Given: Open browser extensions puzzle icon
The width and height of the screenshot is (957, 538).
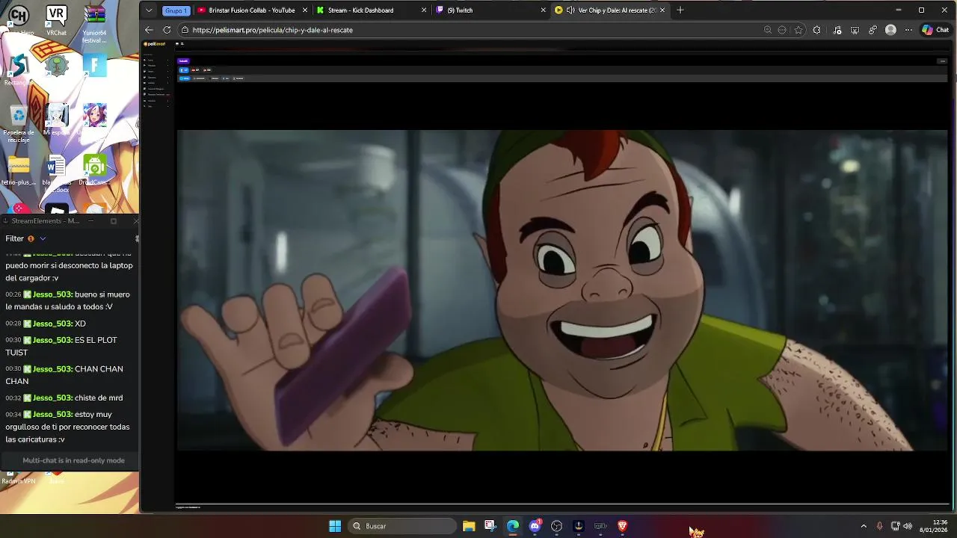Looking at the screenshot, I should pyautogui.click(x=816, y=30).
